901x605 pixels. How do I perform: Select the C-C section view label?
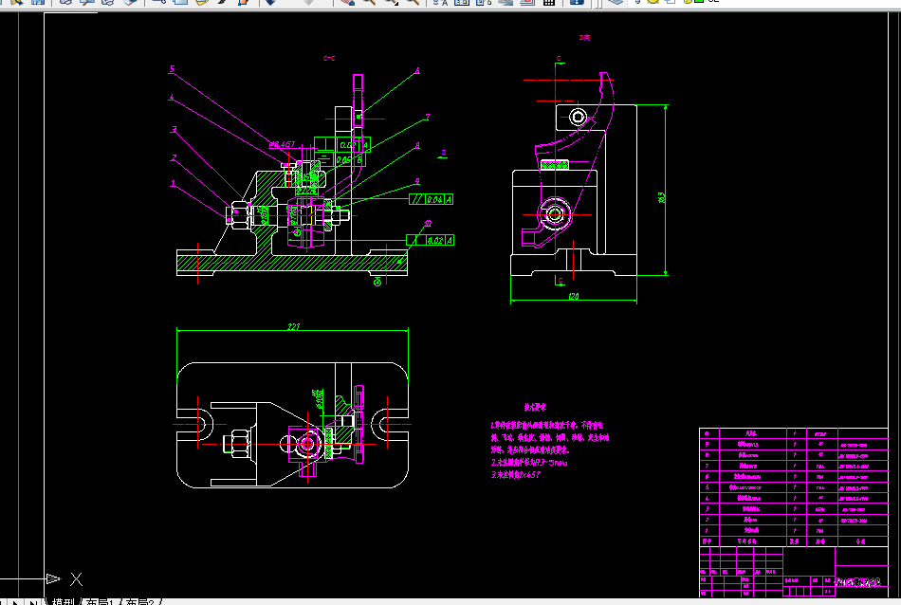click(x=329, y=58)
